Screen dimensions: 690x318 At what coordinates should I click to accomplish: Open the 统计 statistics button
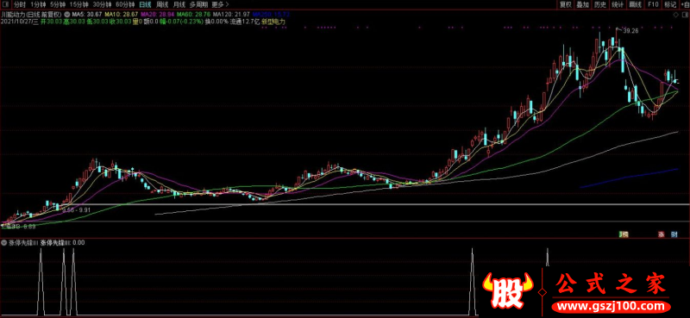tap(618, 5)
